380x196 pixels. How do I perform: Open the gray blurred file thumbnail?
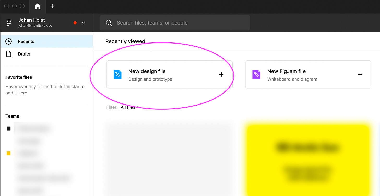pyautogui.click(x=169, y=160)
